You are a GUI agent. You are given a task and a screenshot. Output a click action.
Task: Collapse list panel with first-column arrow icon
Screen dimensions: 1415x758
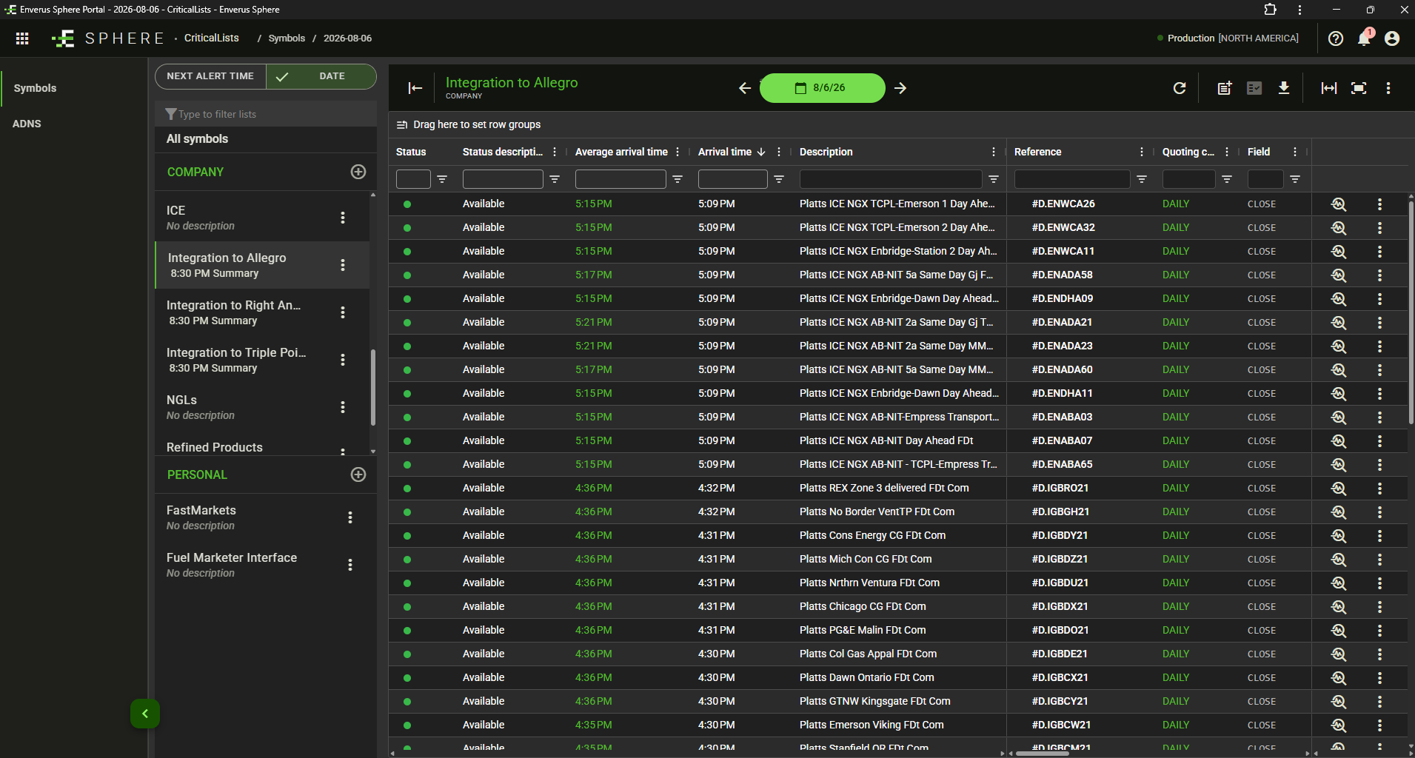415,88
